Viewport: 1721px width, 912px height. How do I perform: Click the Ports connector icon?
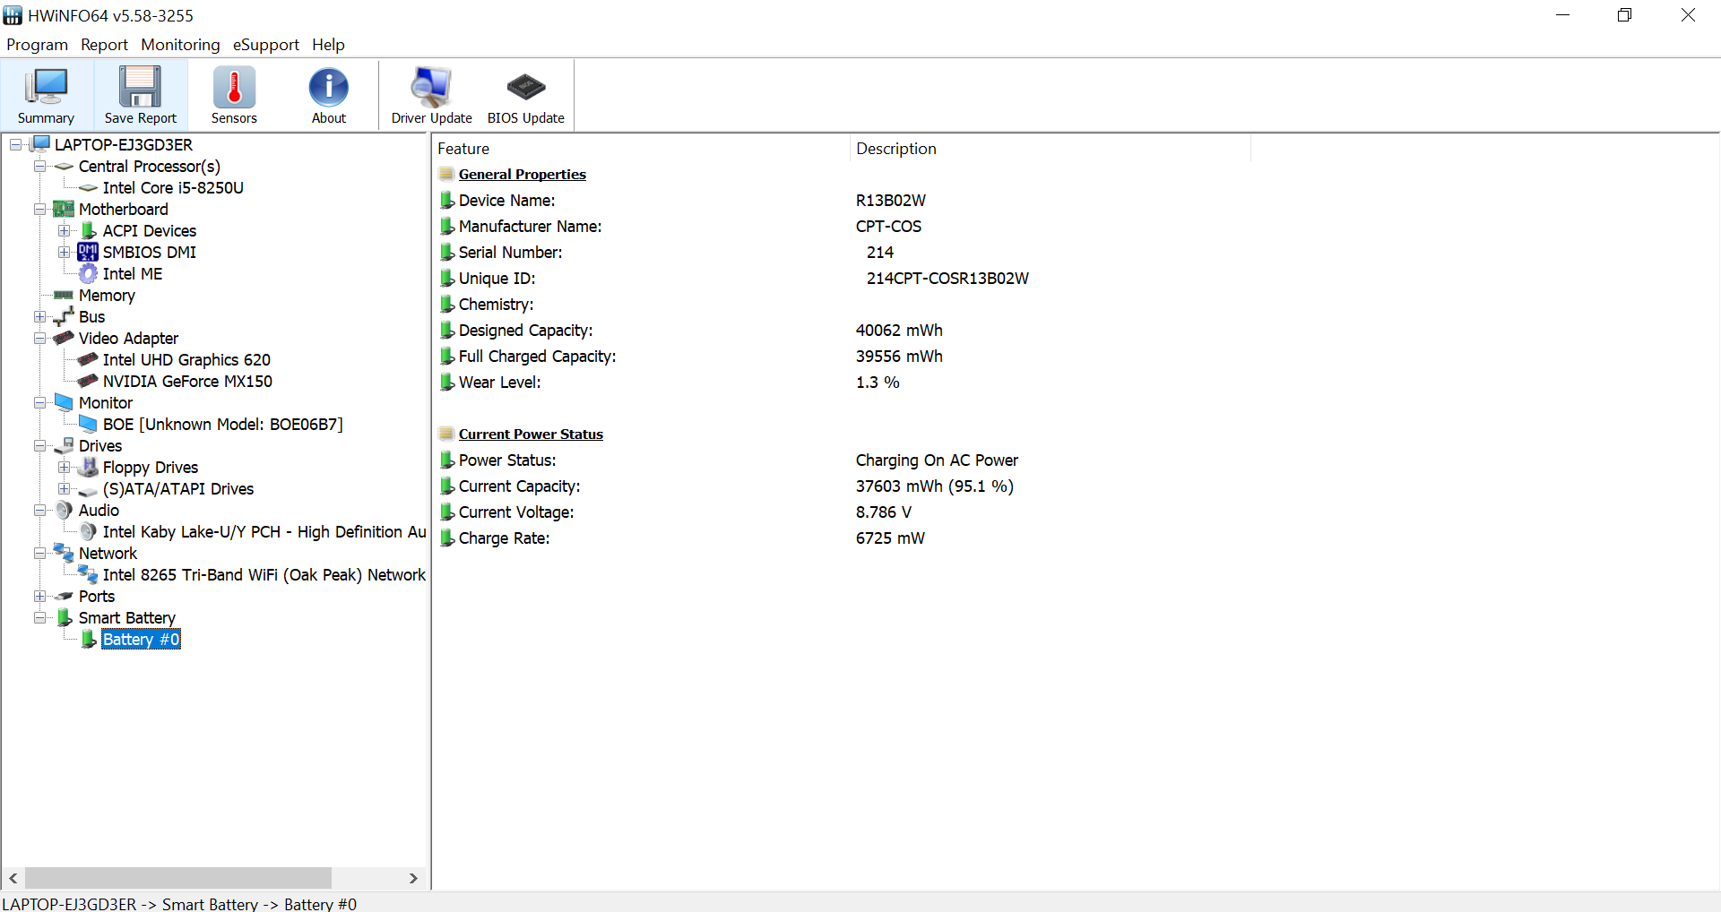point(64,596)
